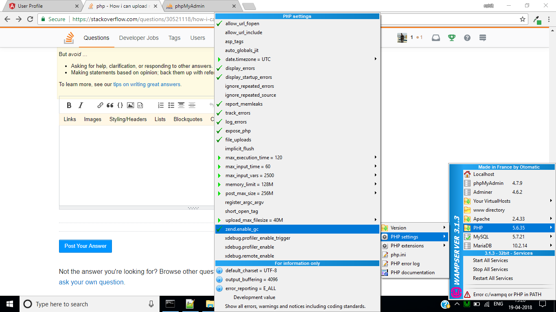Select Stop All Services in WampServer
556x312 pixels.
(x=509, y=269)
